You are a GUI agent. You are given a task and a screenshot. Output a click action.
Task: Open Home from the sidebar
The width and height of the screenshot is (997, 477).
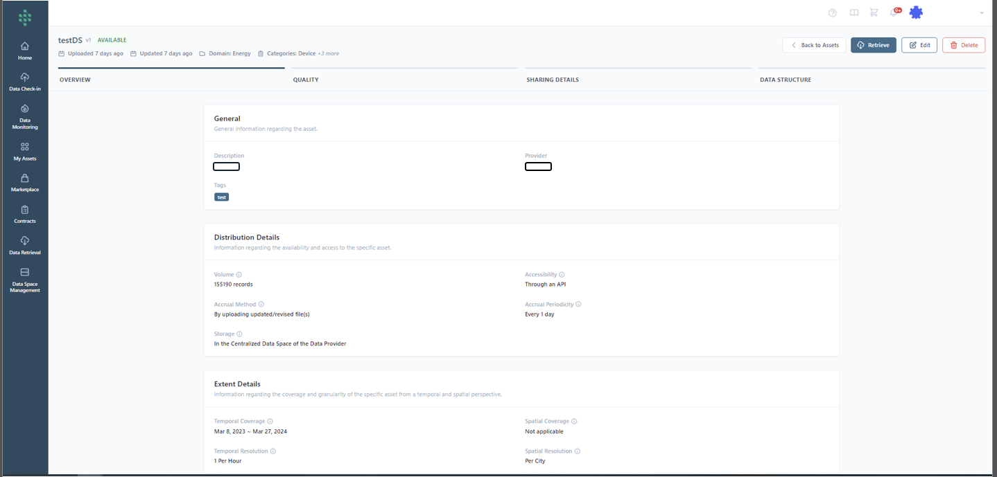point(24,51)
